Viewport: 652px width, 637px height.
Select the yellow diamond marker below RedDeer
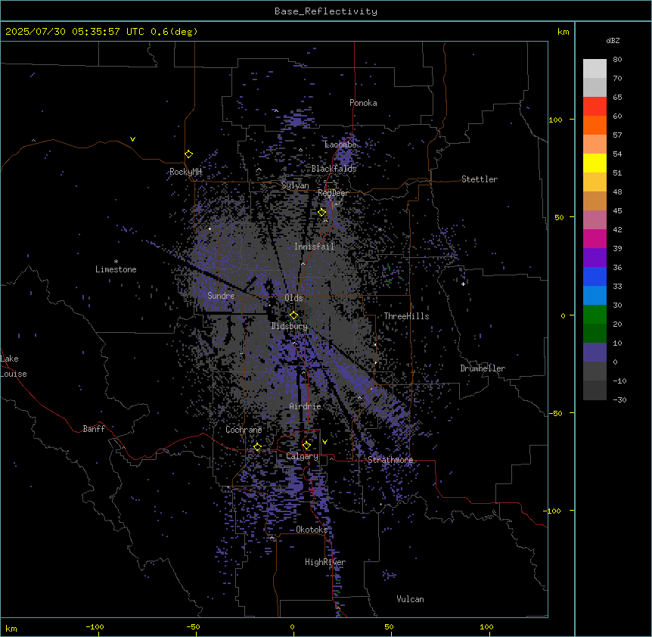(x=321, y=213)
